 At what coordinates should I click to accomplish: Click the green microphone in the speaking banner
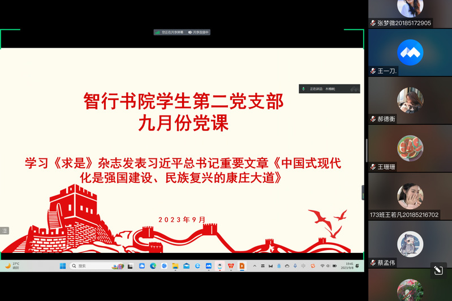coord(304,89)
